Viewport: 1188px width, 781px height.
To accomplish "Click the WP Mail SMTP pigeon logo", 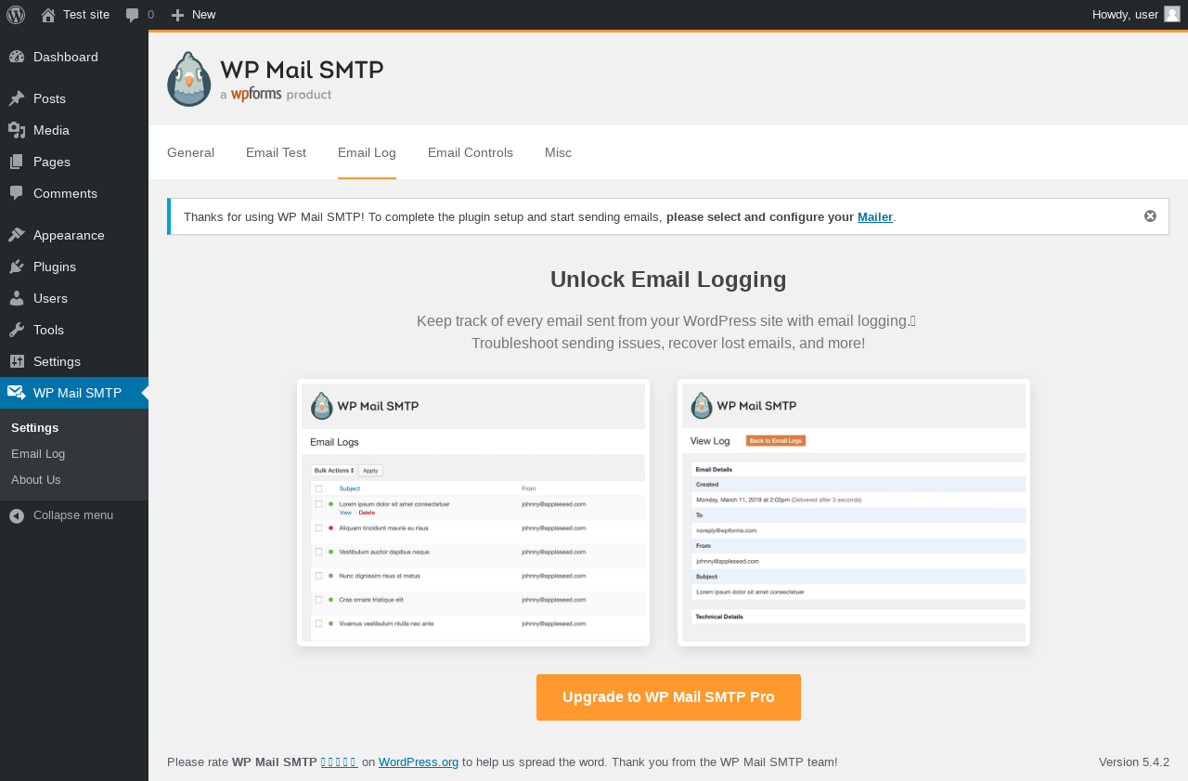I will click(x=189, y=79).
